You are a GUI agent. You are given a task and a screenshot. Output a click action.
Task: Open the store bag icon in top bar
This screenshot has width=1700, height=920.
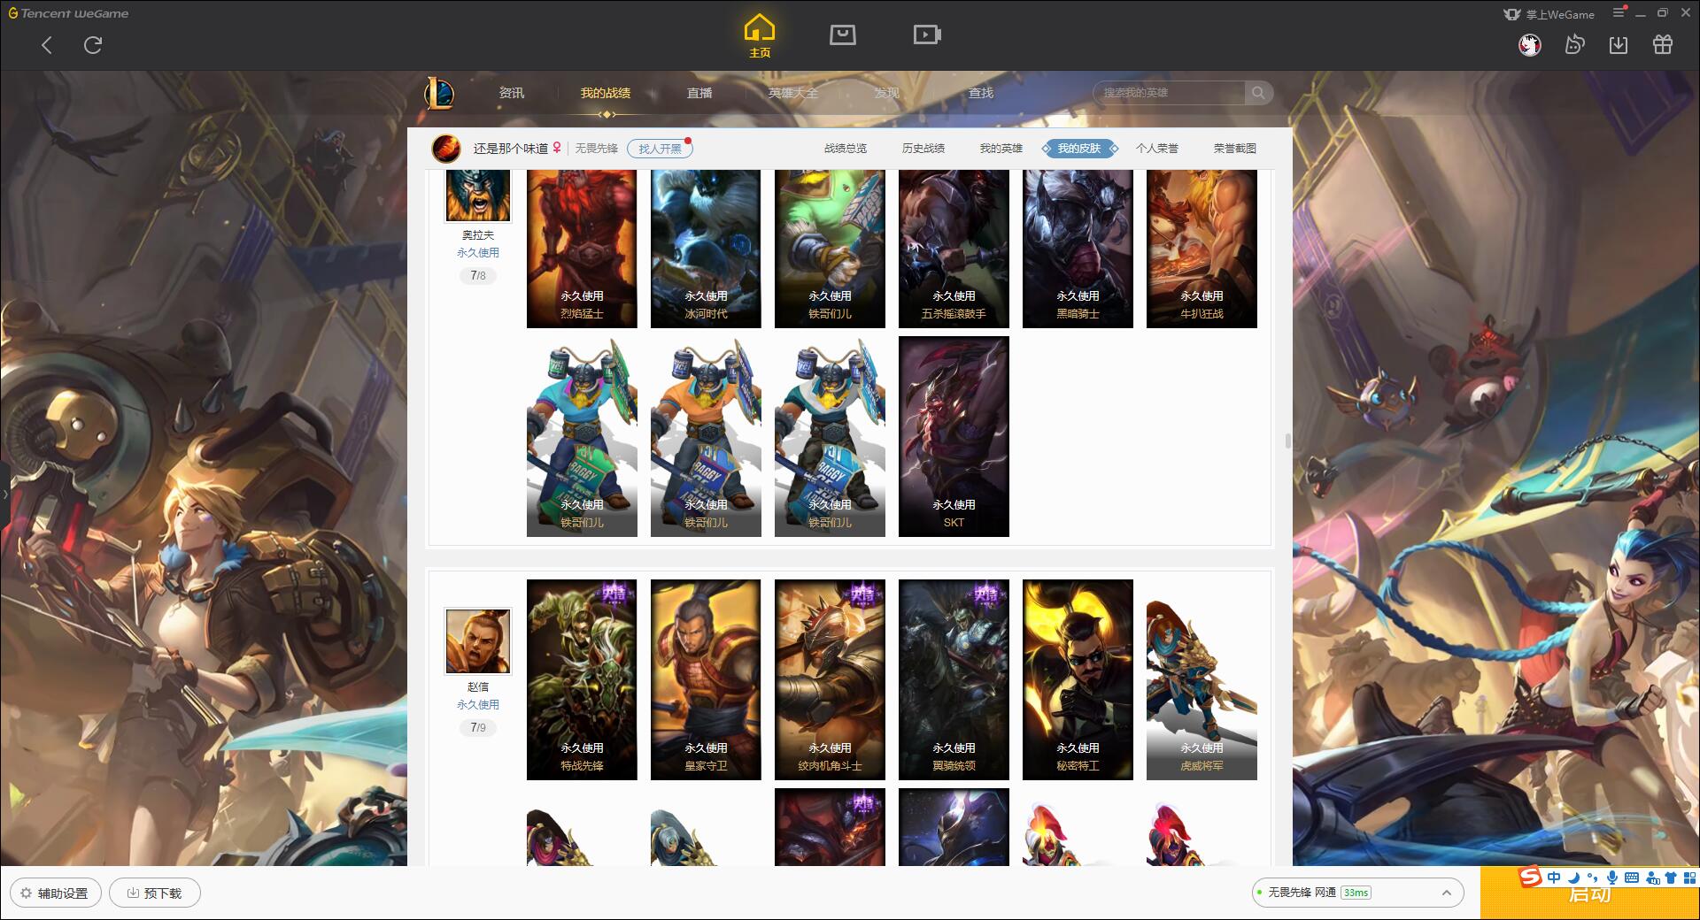tap(842, 34)
